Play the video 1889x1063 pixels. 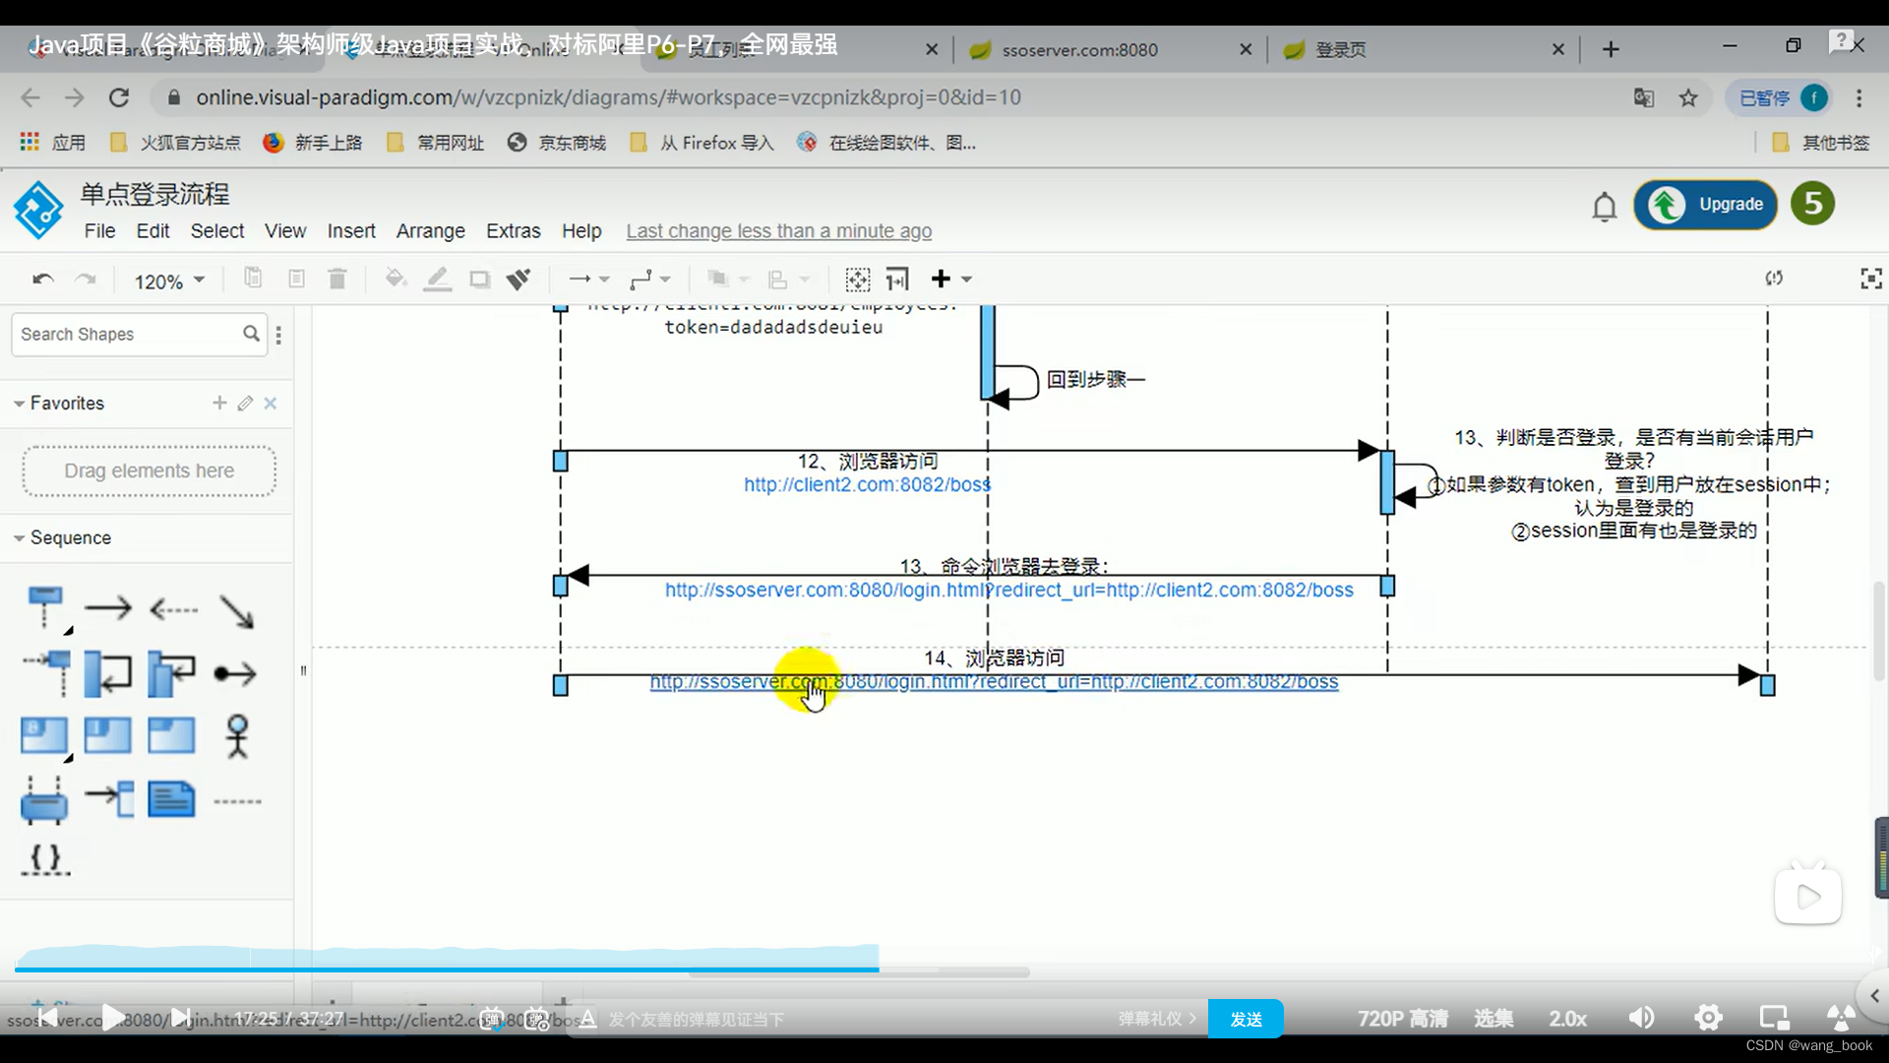coord(112,1018)
